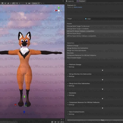Image resolution: width=123 pixels, height=123 pixels.
Task: Open the Scene view kebab options menu
Action: (x=63, y=1)
